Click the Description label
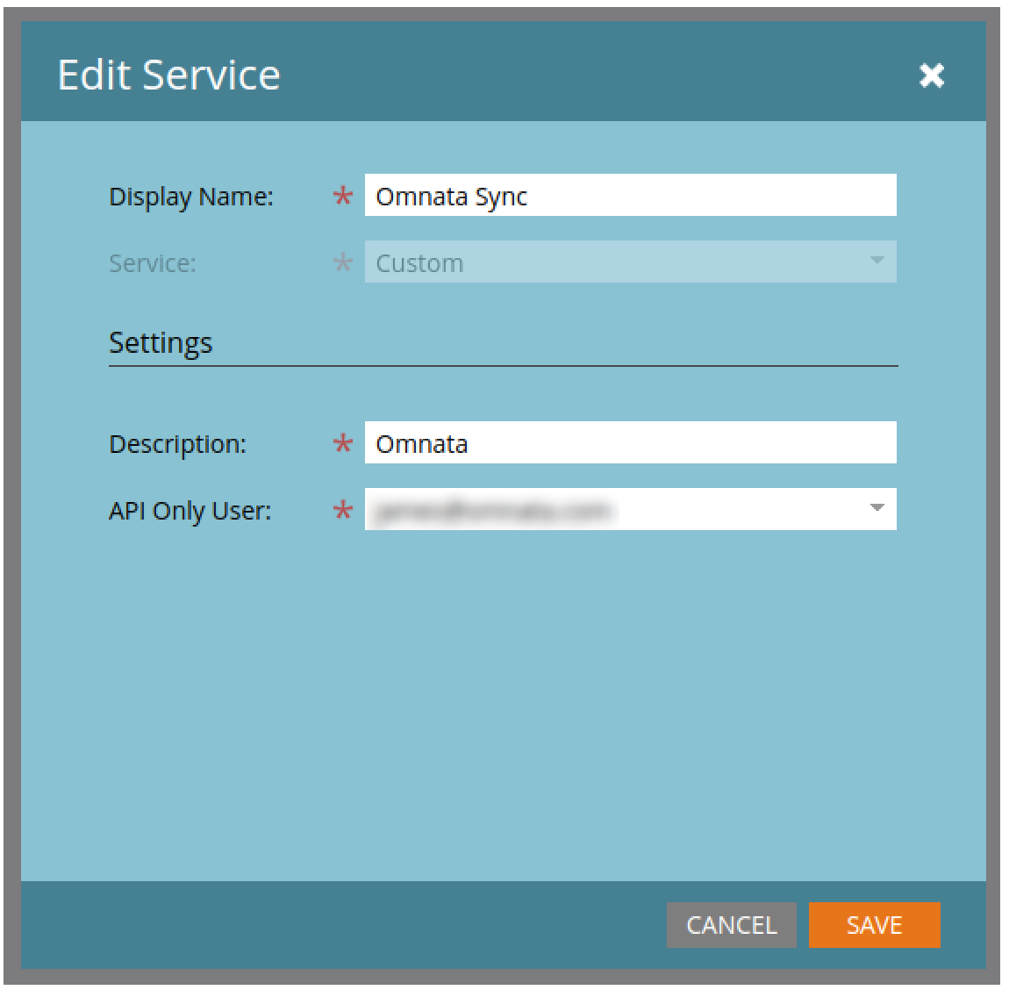The width and height of the screenshot is (1009, 990). [177, 444]
